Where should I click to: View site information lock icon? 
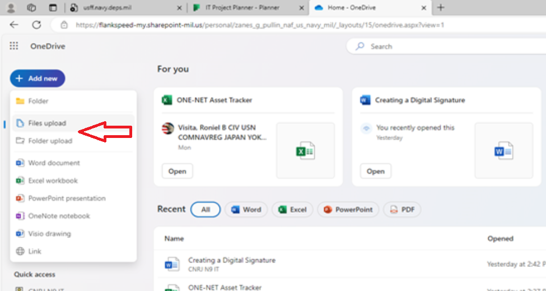[64, 25]
